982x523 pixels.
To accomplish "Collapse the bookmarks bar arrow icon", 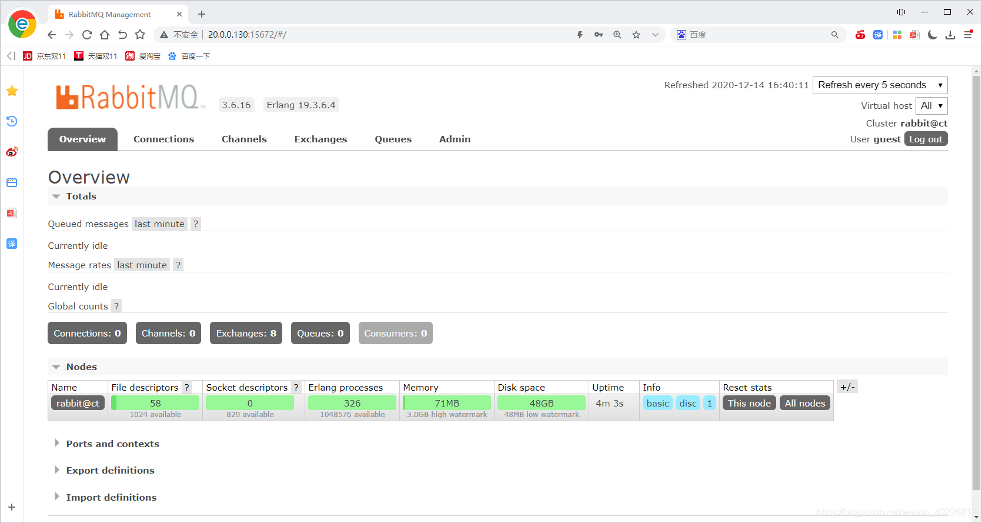I will point(11,56).
